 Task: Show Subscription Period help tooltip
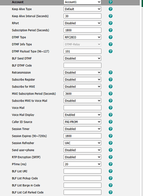coord(110,30)
